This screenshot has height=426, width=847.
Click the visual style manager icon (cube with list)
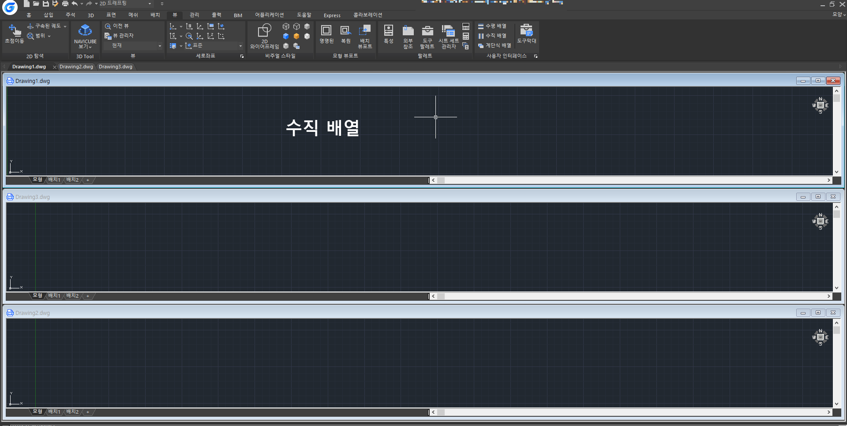coord(296,46)
